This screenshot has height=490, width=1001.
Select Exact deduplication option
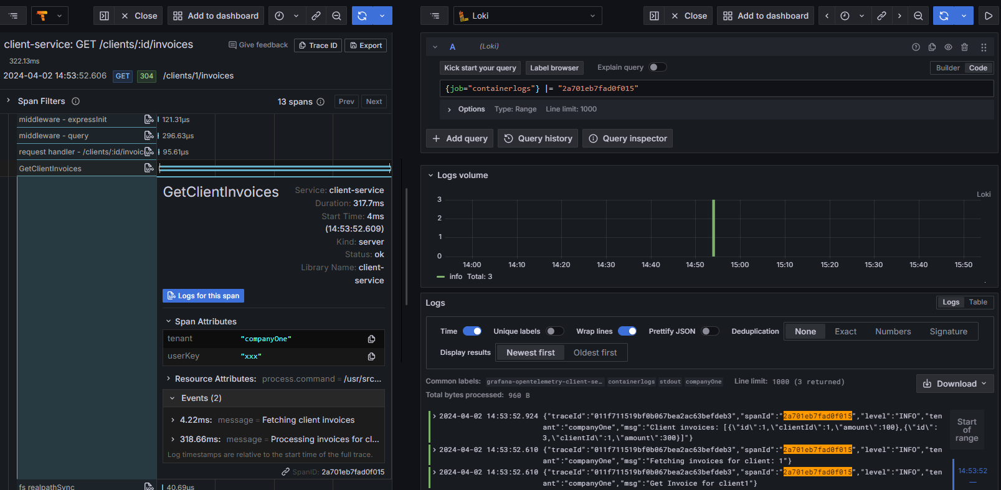845,331
